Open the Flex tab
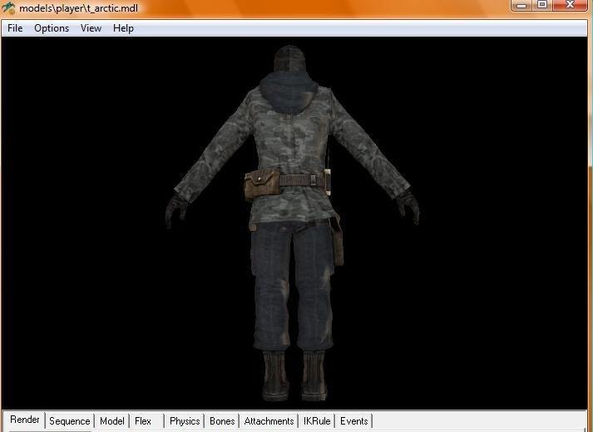593x432 pixels. pyautogui.click(x=143, y=421)
